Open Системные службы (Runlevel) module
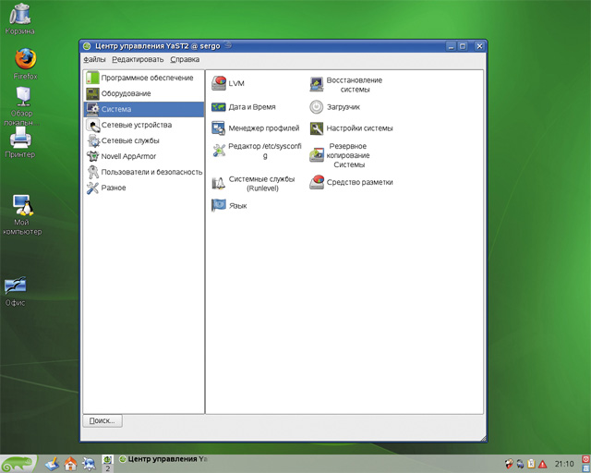591x473 pixels. [253, 183]
